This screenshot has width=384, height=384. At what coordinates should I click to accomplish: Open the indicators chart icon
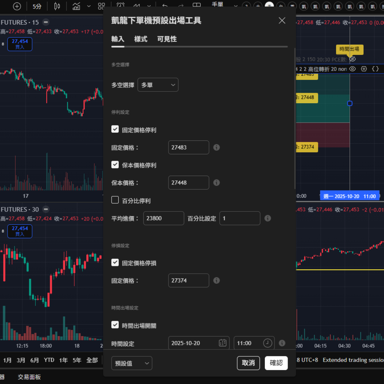coord(76,6)
